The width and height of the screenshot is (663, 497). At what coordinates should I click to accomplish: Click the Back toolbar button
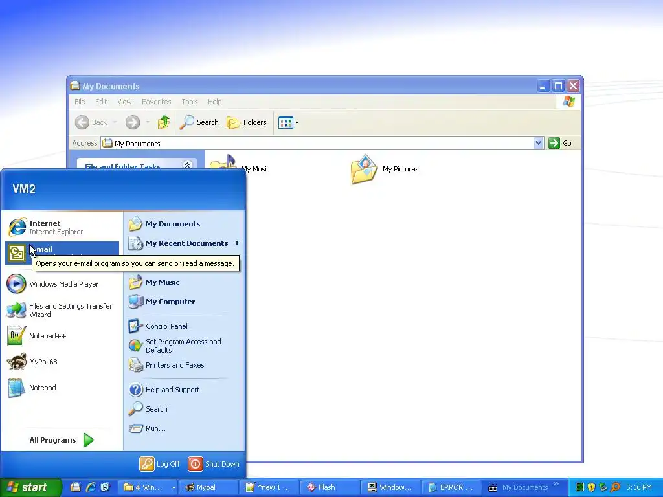pos(91,122)
